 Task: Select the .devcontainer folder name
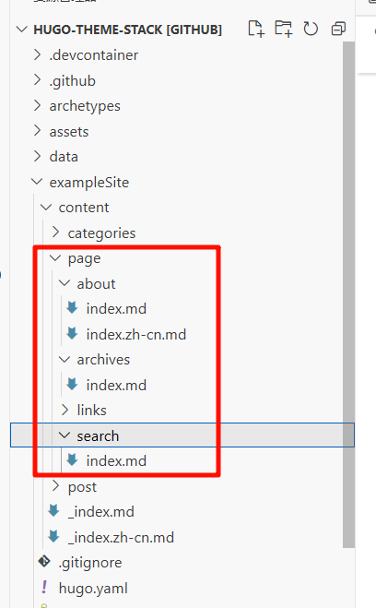93,55
